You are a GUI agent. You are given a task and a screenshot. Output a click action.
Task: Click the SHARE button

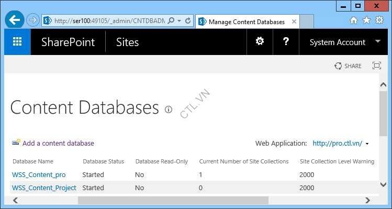click(348, 66)
